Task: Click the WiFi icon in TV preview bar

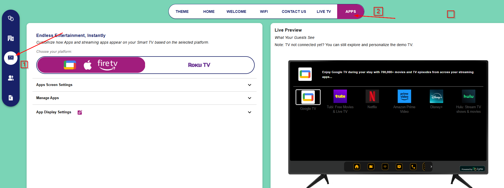Action: click(385, 167)
